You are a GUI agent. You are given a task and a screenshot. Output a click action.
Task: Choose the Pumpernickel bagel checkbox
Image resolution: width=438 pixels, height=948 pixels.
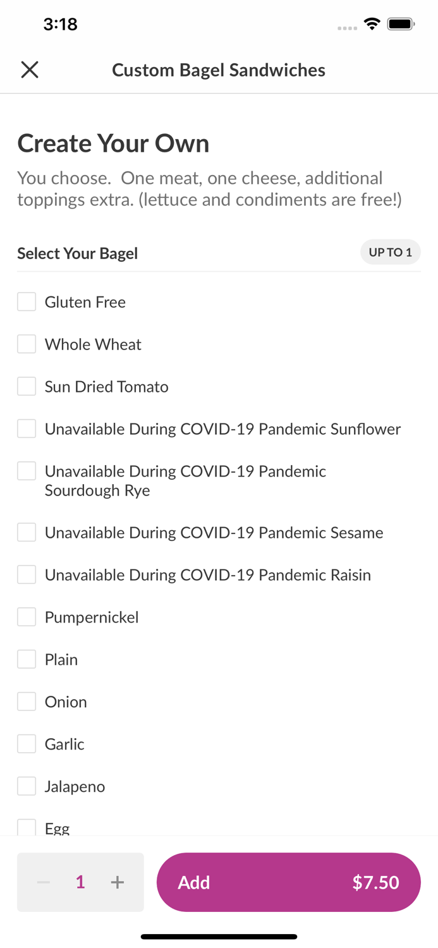27,617
